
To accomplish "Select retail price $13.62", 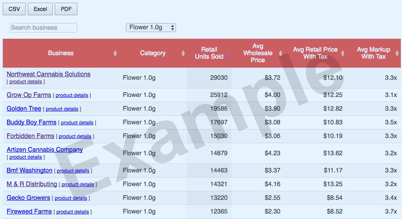I will coord(333,153).
